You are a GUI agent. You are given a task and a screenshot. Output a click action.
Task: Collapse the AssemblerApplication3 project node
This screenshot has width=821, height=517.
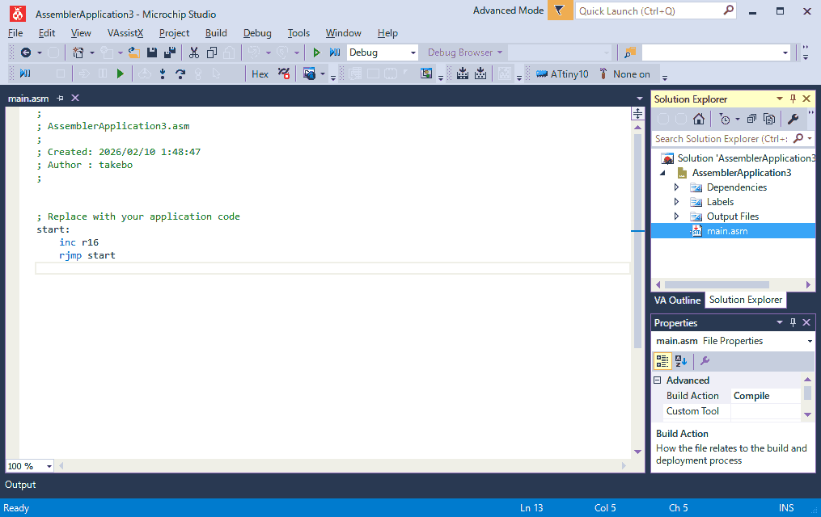coord(662,173)
